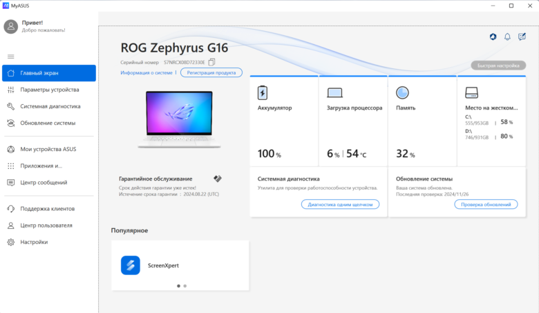Open Поддержка клиентов in sidebar
The height and width of the screenshot is (313, 539).
click(x=49, y=209)
